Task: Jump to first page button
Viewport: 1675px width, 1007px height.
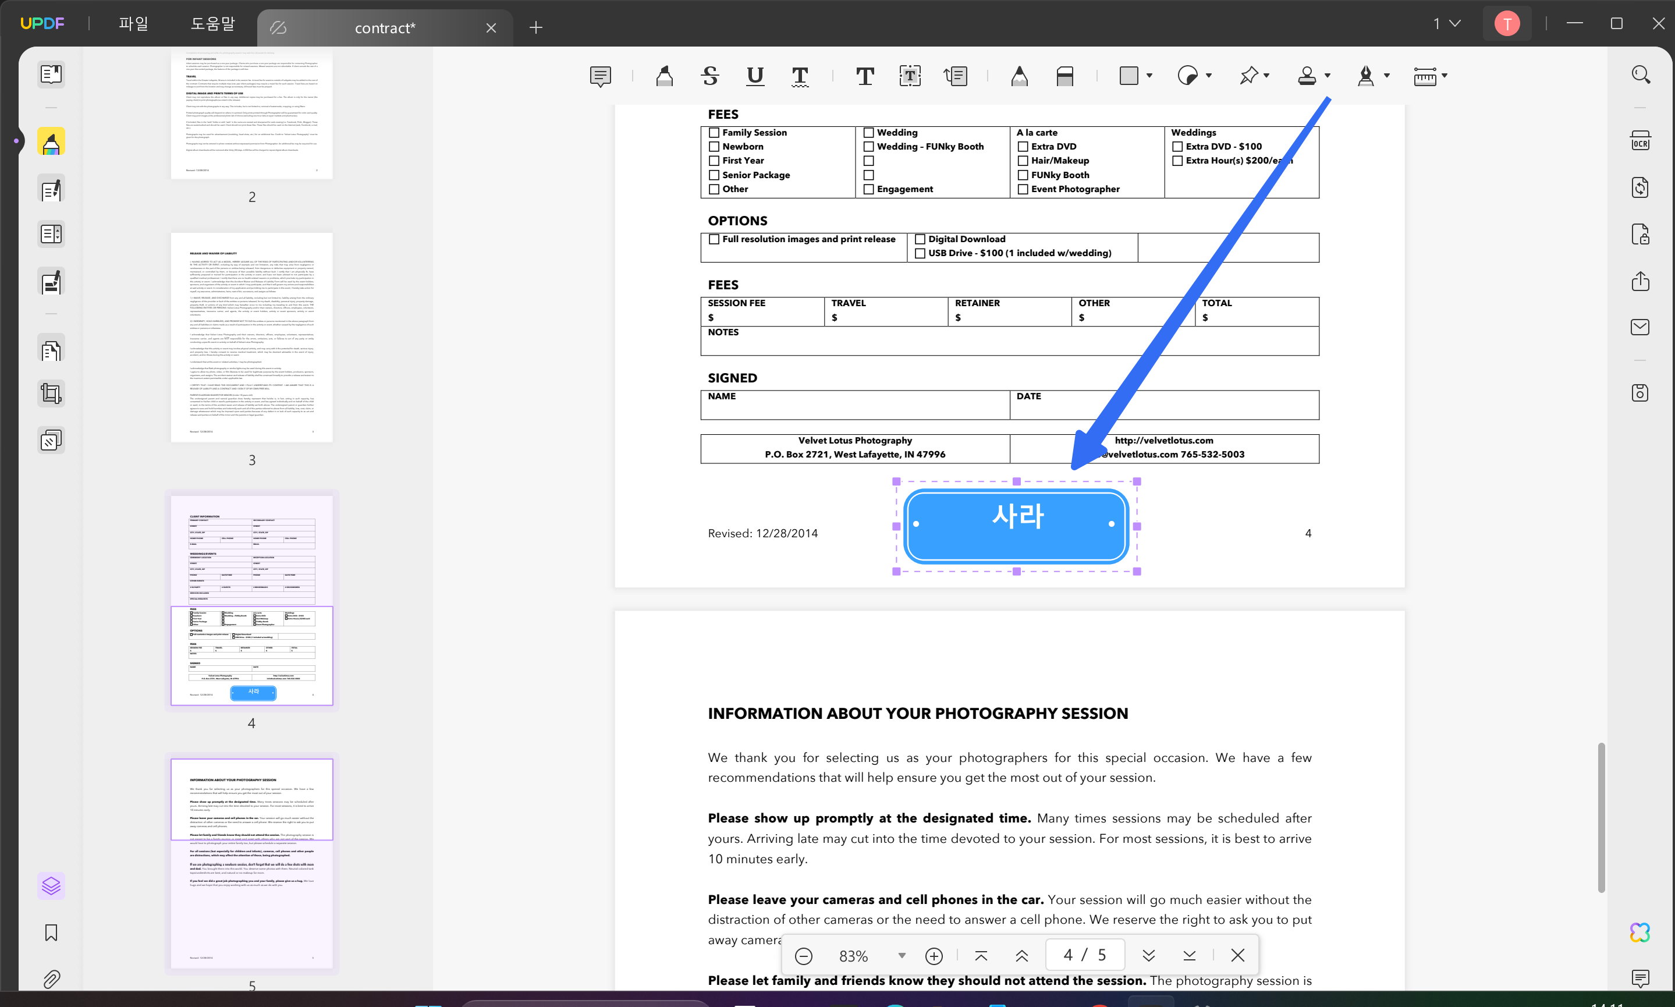Action: pos(981,955)
